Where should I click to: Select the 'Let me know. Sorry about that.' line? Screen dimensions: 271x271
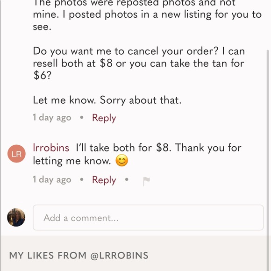[107, 100]
